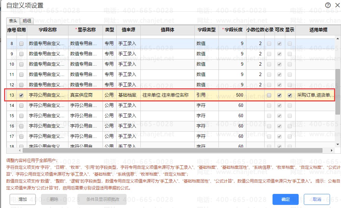Close the 自定义项设置 dialog
Image resolution: width=341 pixels, height=208 pixels.
point(338,5)
